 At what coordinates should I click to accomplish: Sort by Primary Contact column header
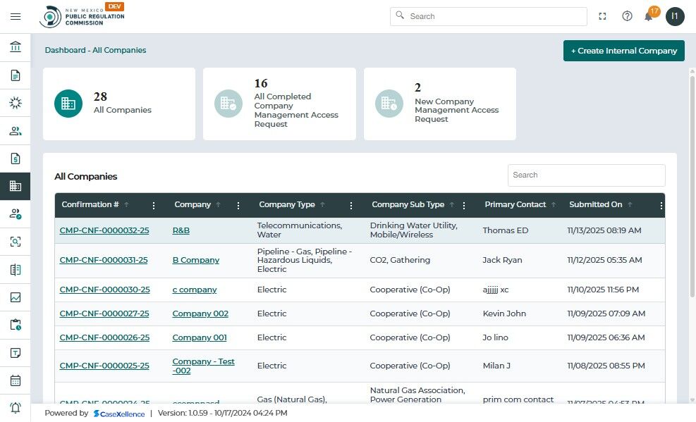(515, 205)
